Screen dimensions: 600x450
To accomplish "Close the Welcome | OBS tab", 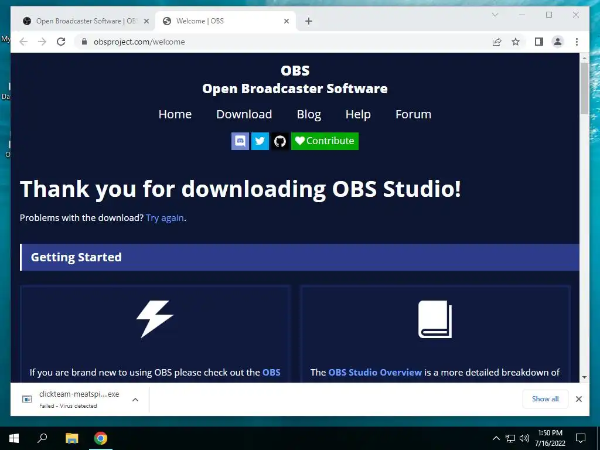I will (x=286, y=21).
